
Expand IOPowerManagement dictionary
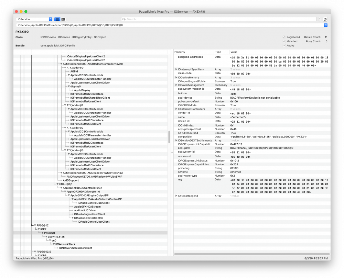176,85
